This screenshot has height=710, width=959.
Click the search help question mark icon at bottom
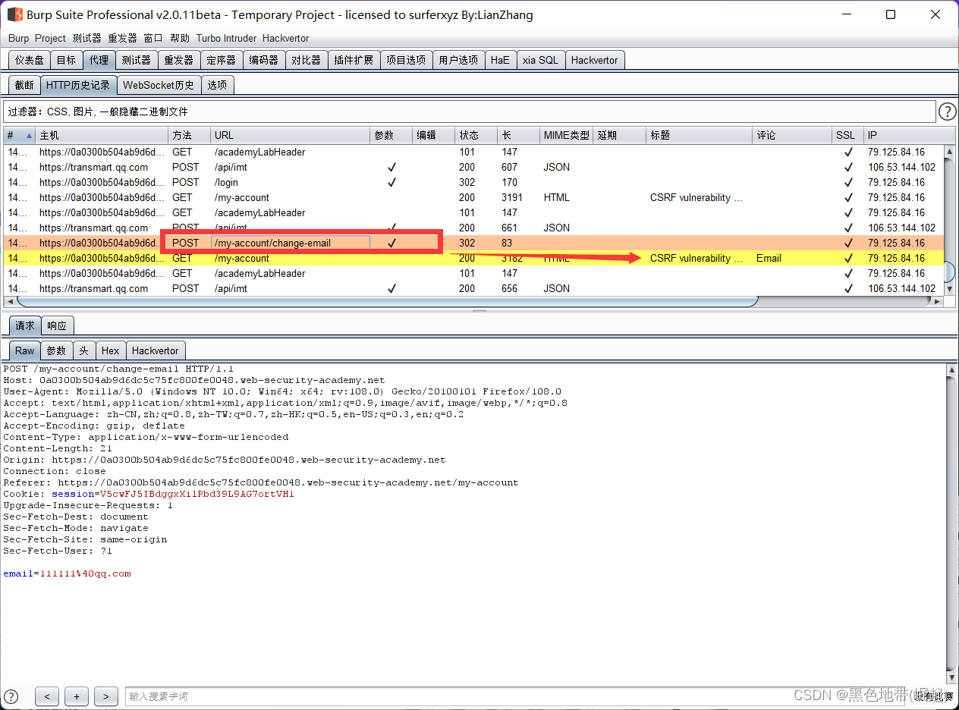pos(11,696)
